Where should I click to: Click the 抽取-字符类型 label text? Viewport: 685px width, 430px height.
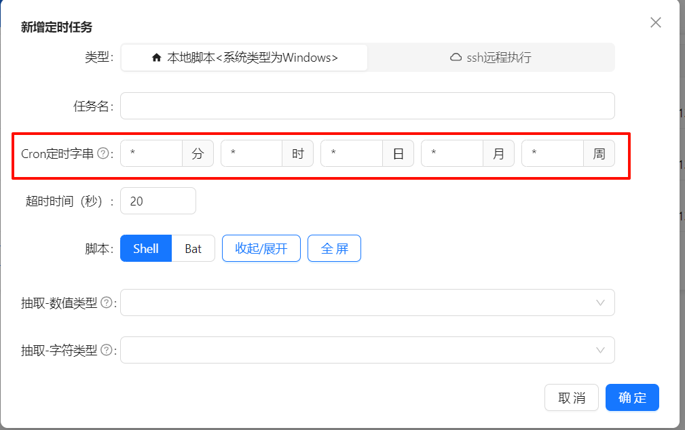tap(59, 350)
